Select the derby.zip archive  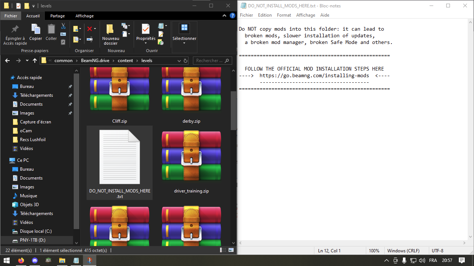pos(191,95)
